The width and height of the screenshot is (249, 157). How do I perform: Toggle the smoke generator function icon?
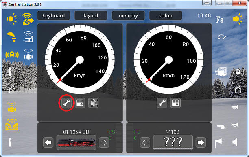pyautogui.click(x=12, y=37)
